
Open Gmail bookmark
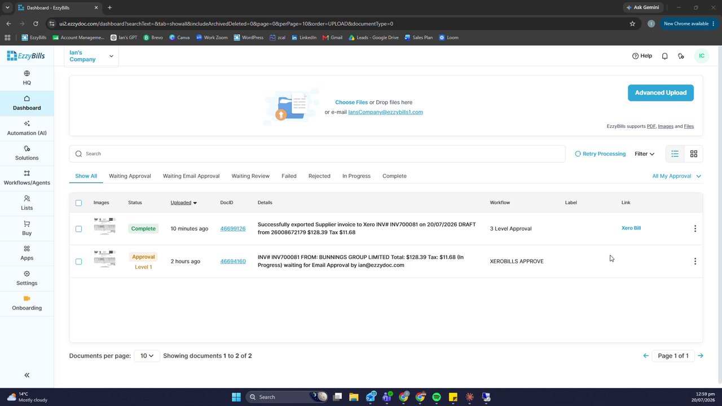tap(332, 37)
